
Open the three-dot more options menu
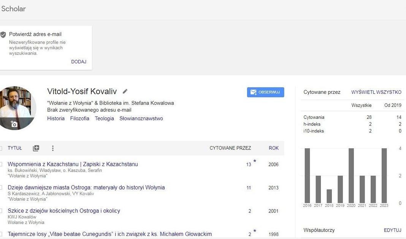pyautogui.click(x=53, y=148)
